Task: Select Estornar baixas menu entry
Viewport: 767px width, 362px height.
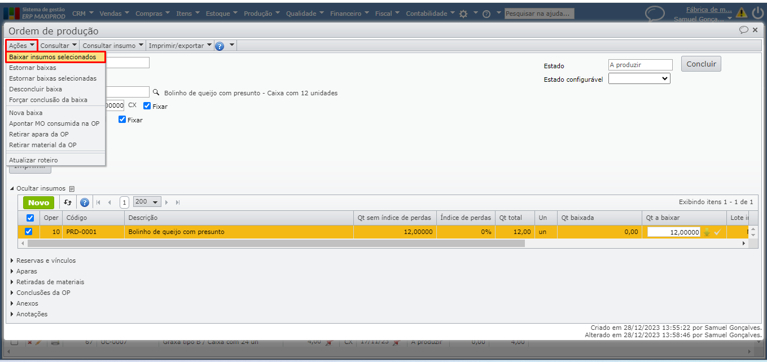Action: pos(55,68)
